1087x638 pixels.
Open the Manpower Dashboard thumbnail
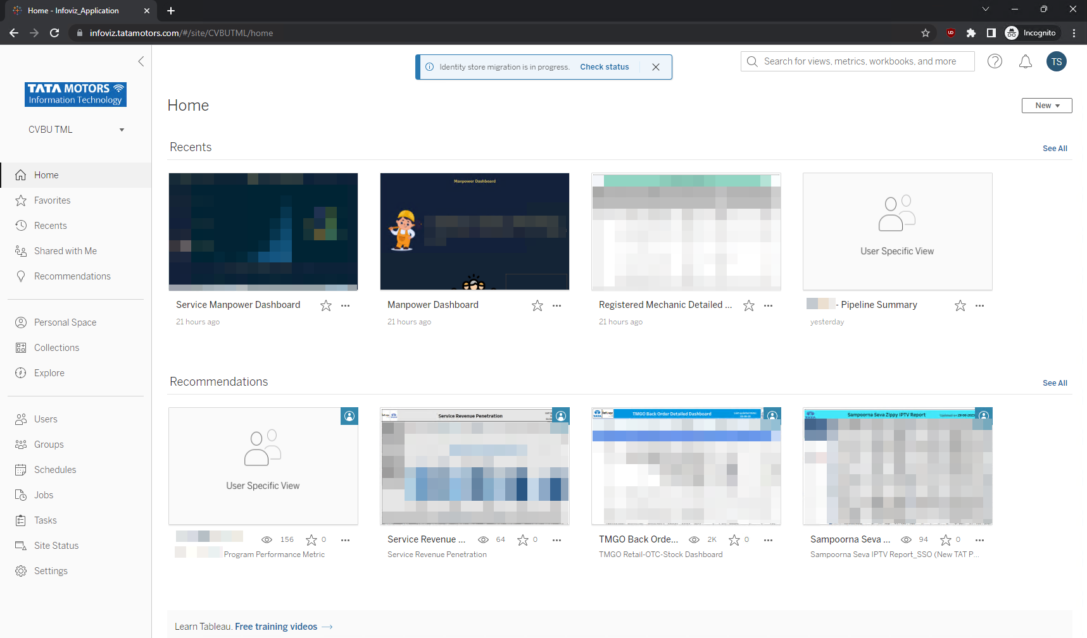[474, 231]
